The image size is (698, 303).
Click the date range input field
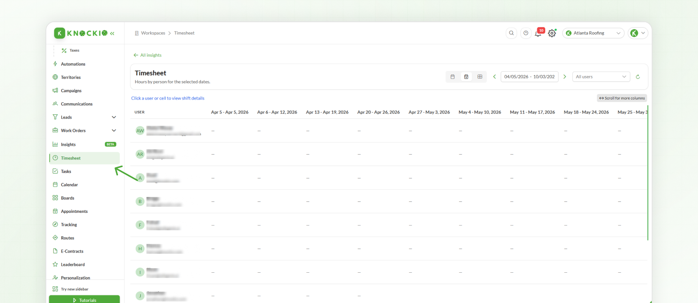[530, 77]
